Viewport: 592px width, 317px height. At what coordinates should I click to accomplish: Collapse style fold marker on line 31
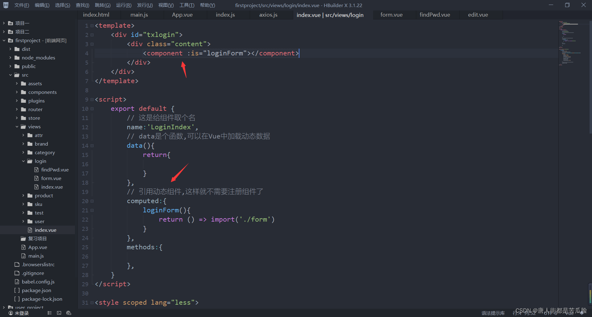92,303
